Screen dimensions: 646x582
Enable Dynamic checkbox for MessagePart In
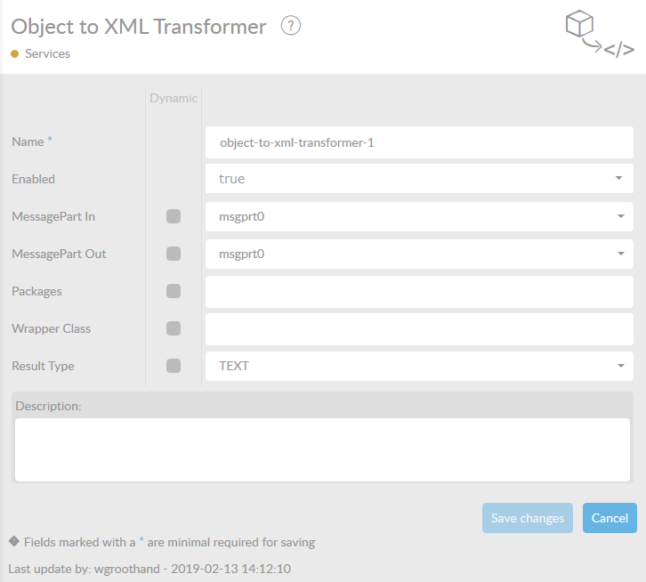pos(174,216)
